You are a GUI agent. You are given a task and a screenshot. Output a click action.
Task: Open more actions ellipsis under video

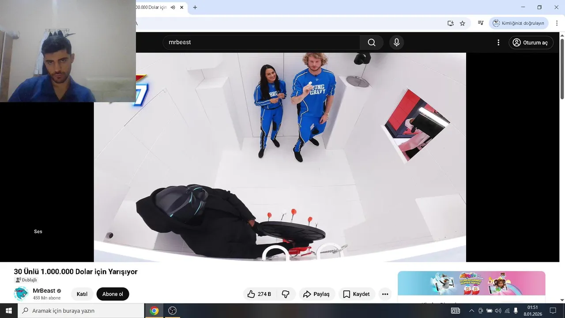point(385,294)
